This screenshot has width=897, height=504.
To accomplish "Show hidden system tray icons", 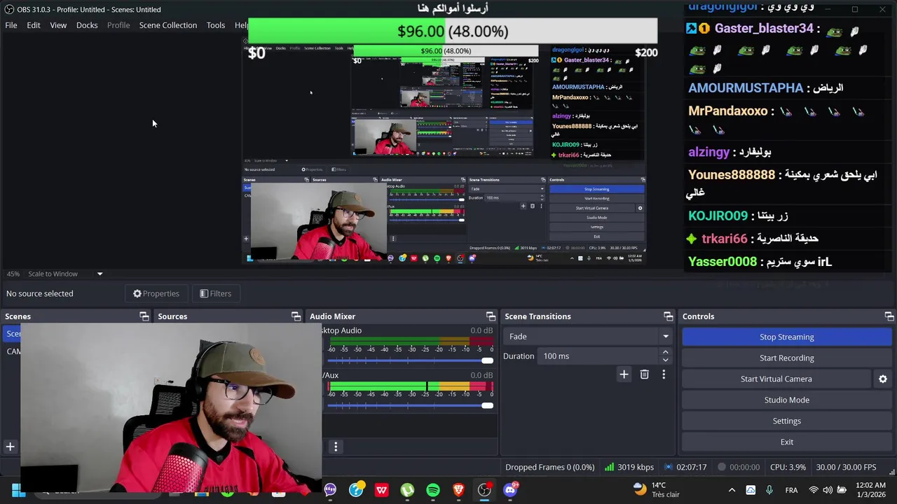I will (x=732, y=490).
